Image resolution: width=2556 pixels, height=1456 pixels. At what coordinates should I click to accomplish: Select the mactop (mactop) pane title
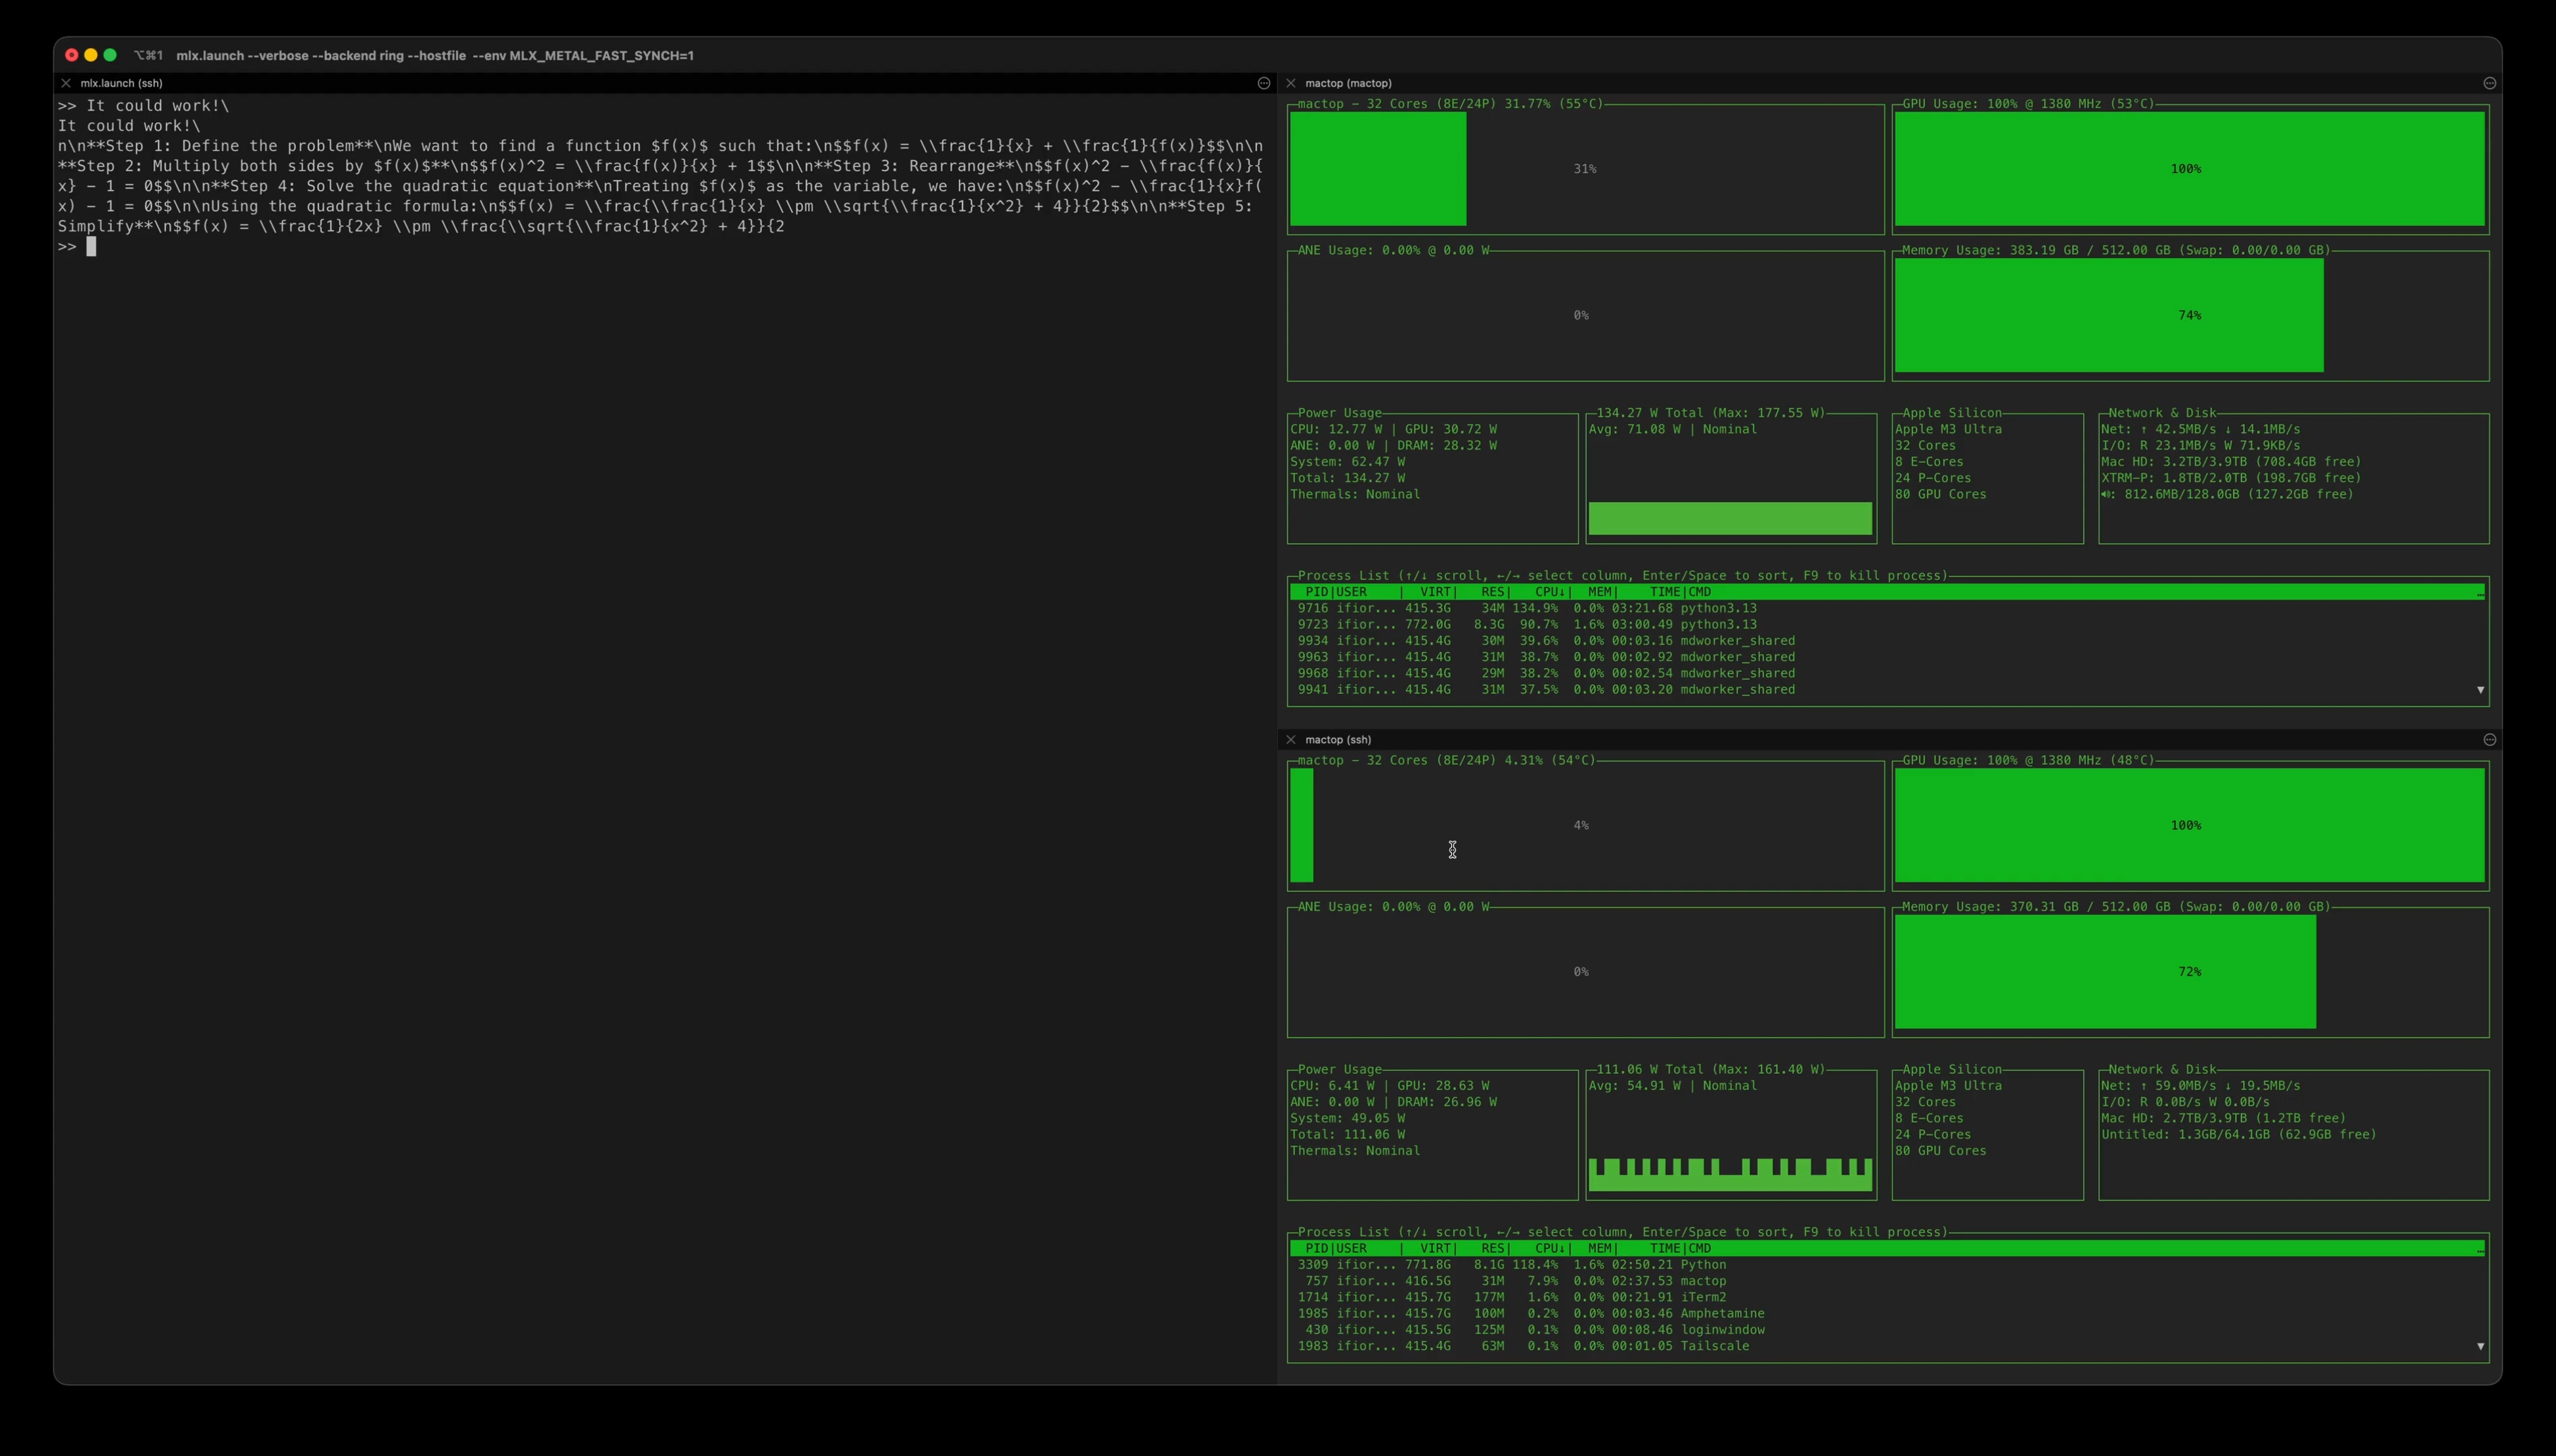1347,83
